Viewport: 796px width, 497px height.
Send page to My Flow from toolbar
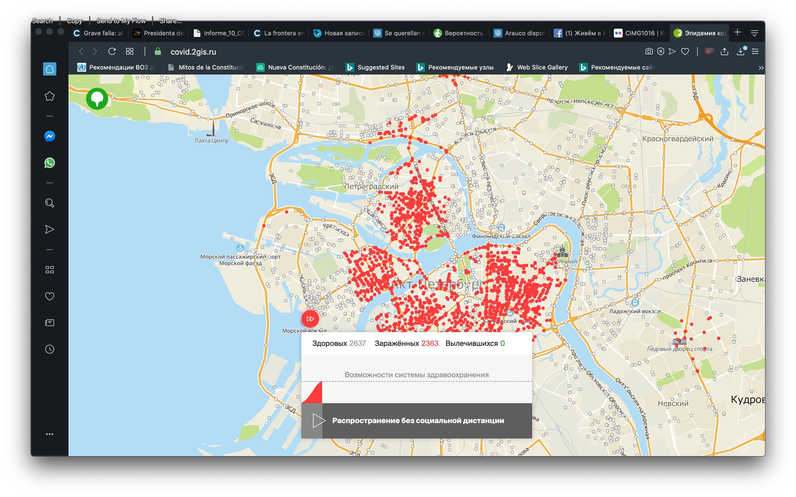pyautogui.click(x=672, y=51)
